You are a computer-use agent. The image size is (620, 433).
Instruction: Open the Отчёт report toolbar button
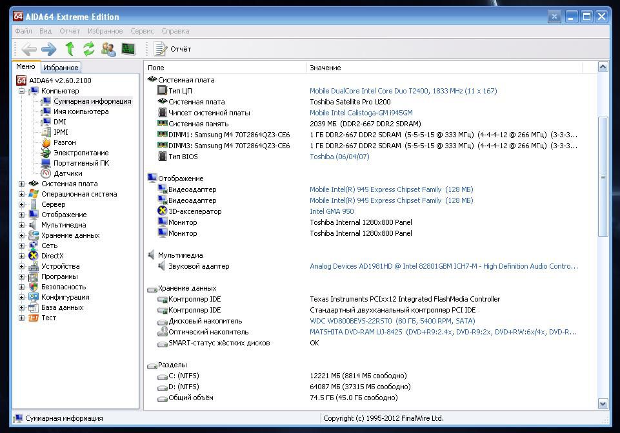[x=172, y=49]
